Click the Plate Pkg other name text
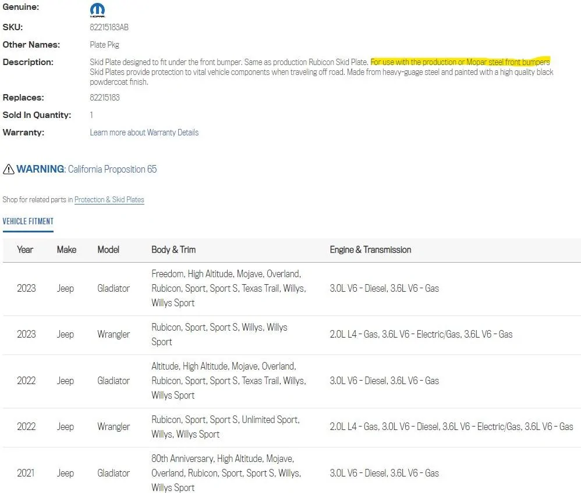581x498 pixels. click(x=104, y=45)
